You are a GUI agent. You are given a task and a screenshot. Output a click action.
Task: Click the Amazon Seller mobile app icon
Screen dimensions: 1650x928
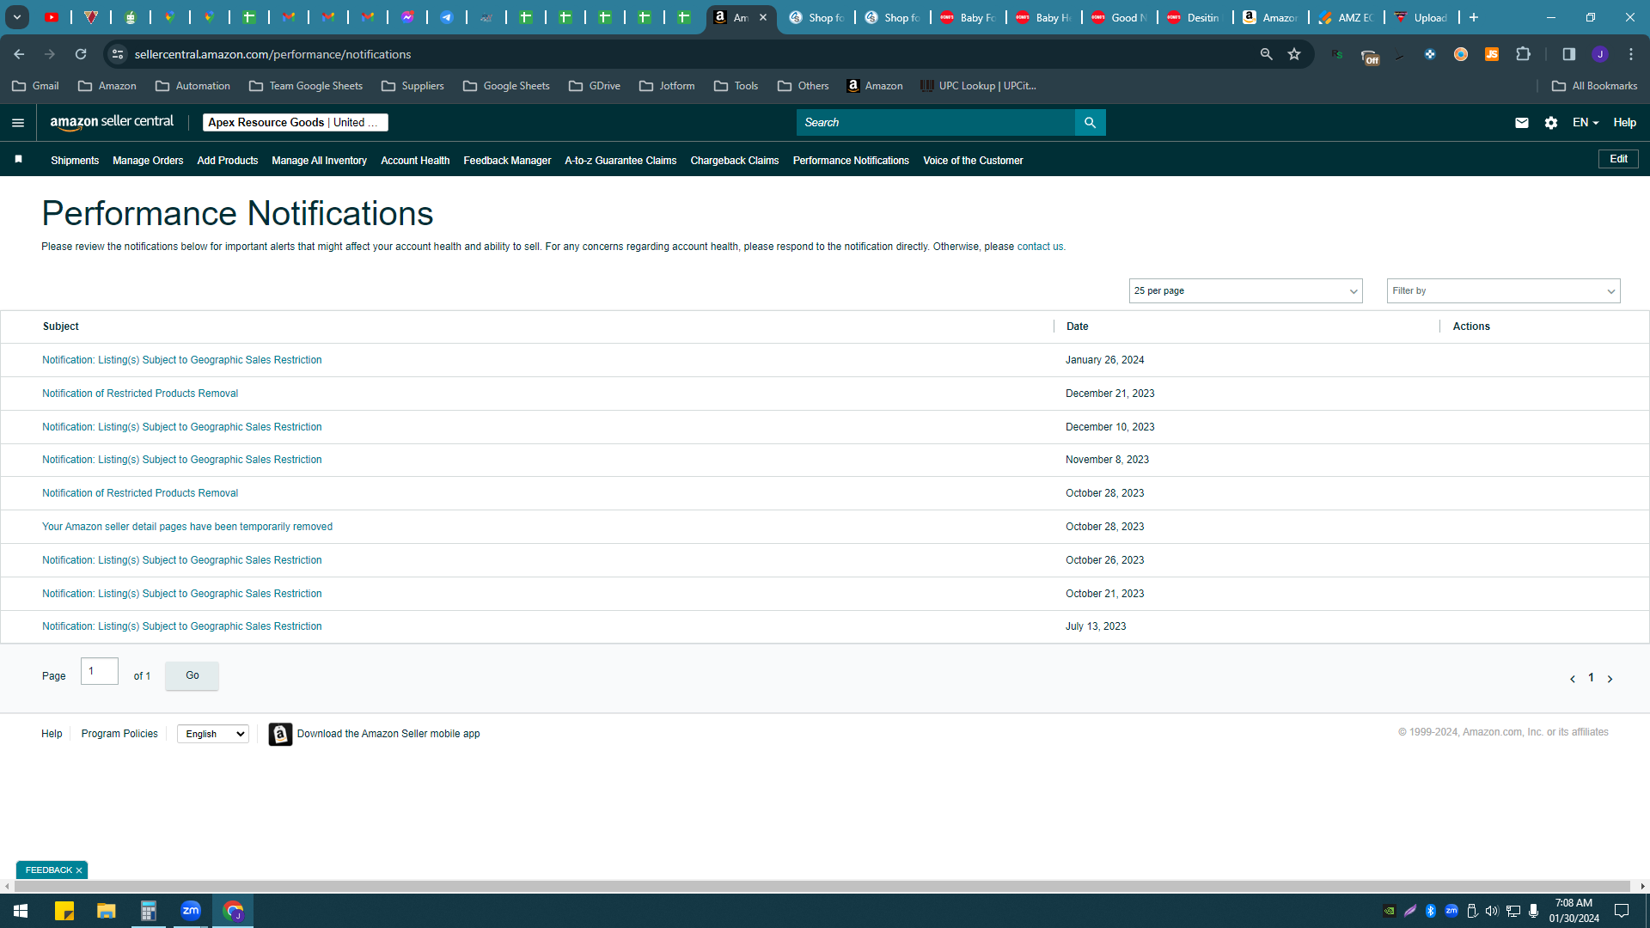click(x=280, y=734)
